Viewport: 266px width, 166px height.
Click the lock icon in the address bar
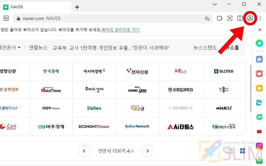point(18,18)
